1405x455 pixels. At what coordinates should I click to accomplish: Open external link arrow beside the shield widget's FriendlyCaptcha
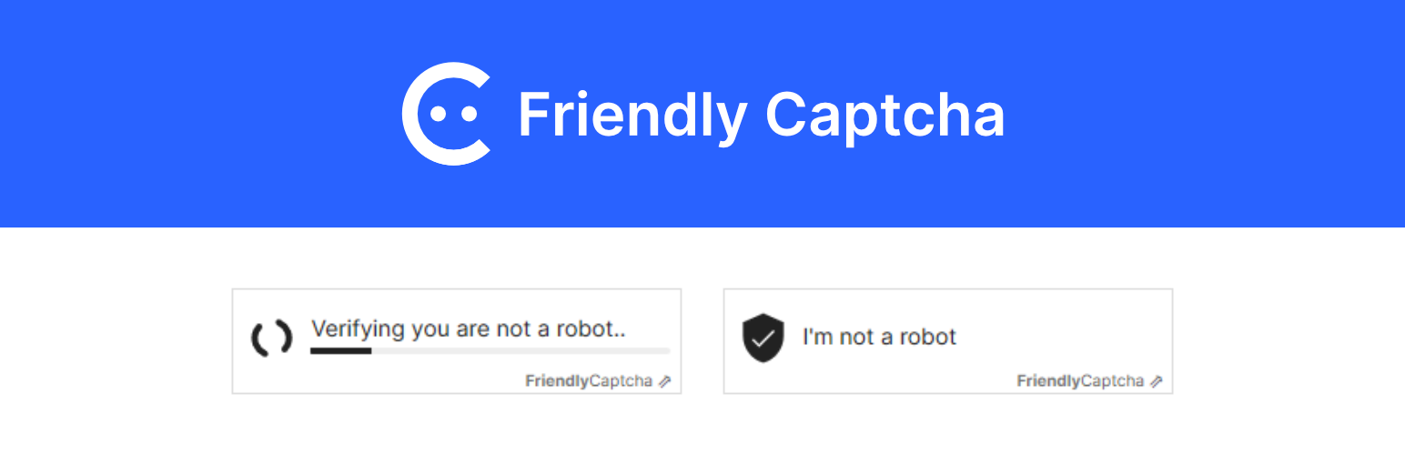(1156, 381)
